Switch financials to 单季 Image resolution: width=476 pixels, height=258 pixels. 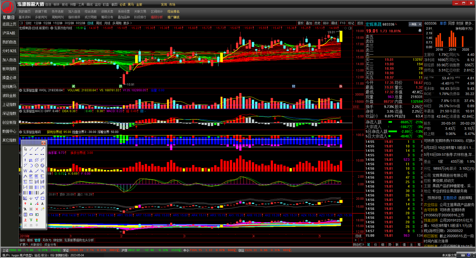[x=443, y=23]
